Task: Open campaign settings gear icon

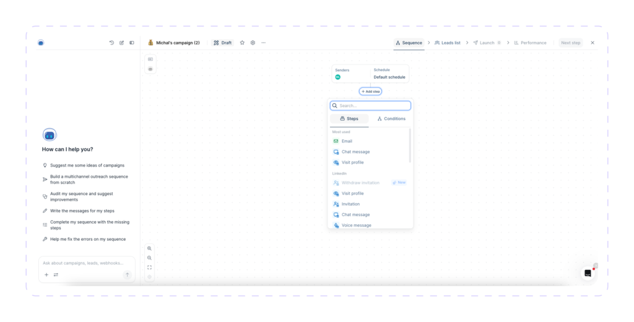Action: coord(253,43)
